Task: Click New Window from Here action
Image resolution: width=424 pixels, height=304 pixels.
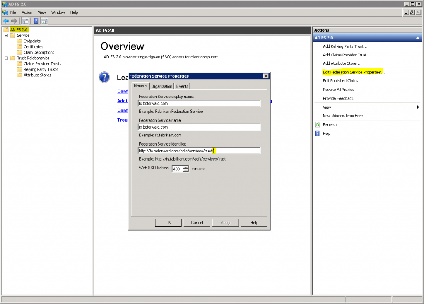Action: pos(343,116)
